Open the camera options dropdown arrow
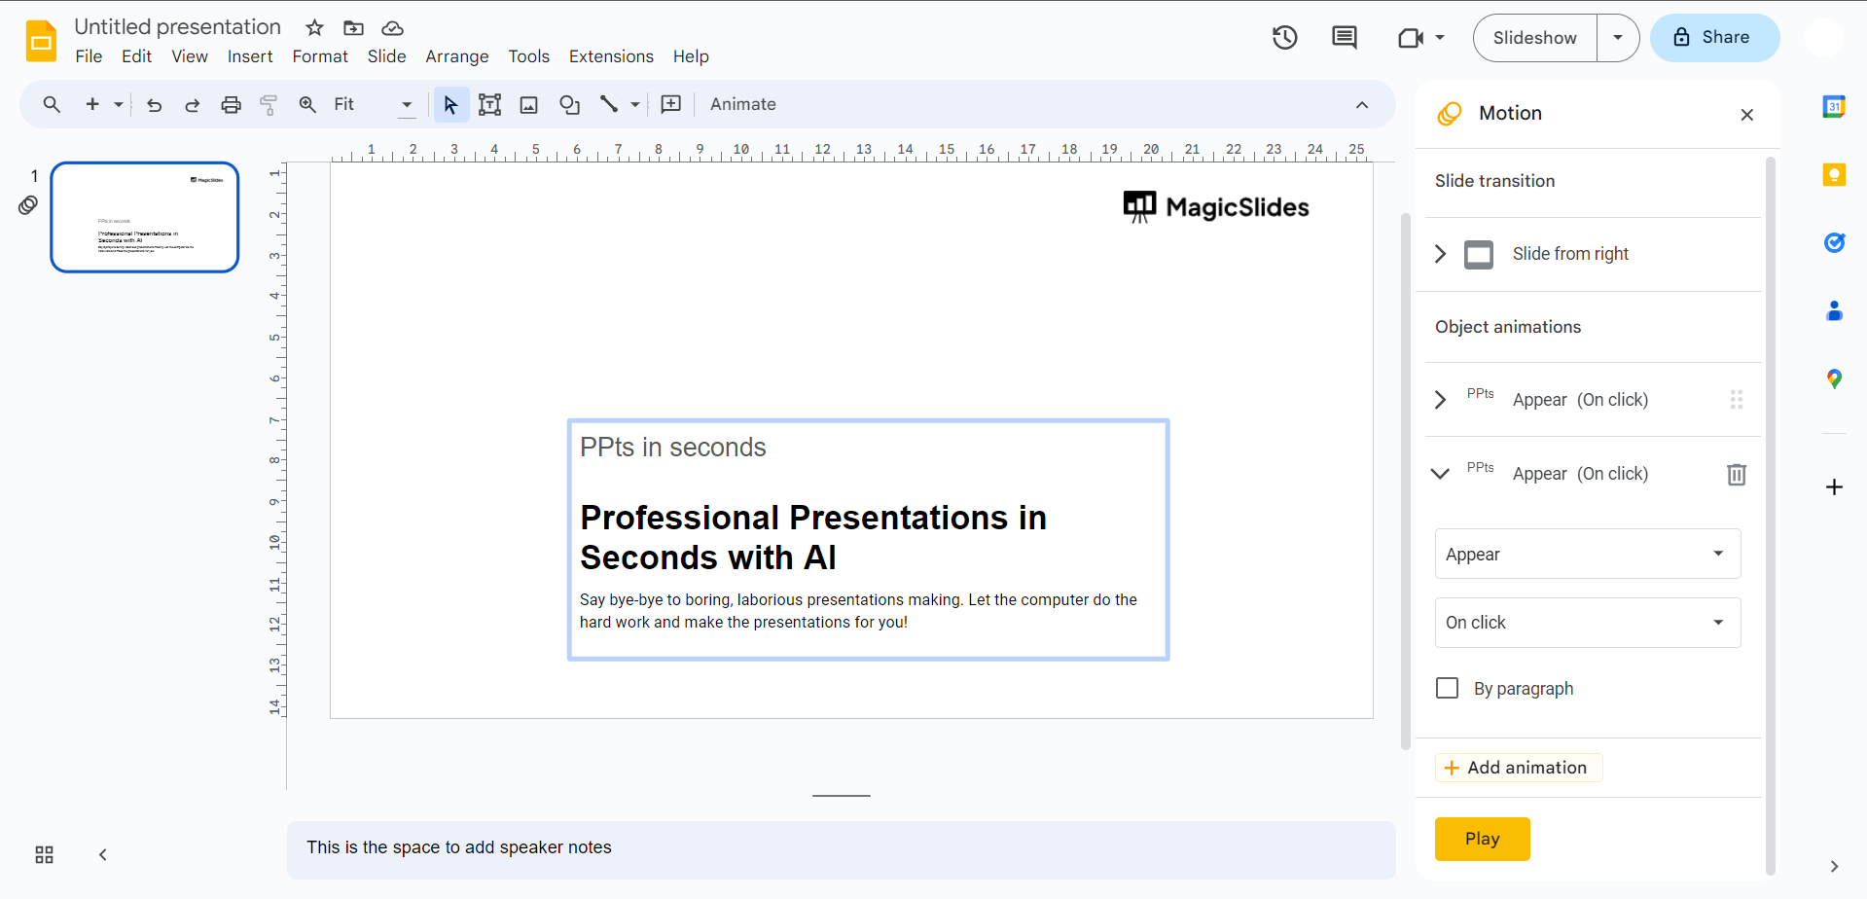Image resolution: width=1867 pixels, height=899 pixels. [1440, 38]
